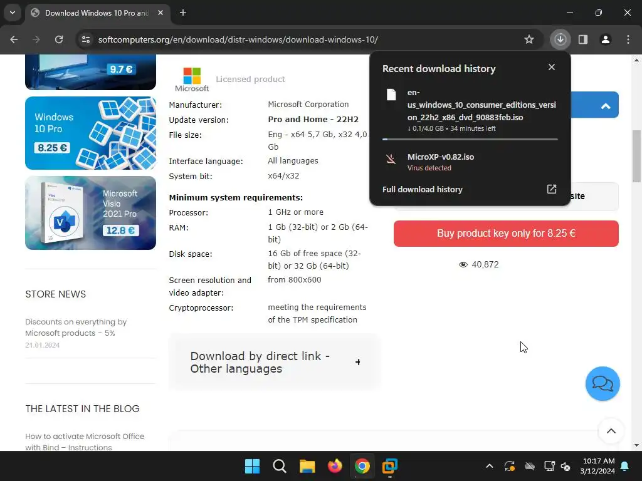Screen dimensions: 642x481
Task: Click the clock showing 10:17 AM
Action: coord(597,461)
